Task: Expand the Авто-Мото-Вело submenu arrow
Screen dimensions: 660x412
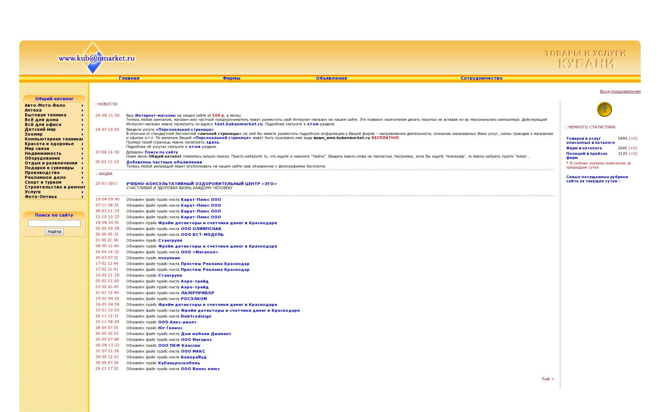Action: (82, 106)
